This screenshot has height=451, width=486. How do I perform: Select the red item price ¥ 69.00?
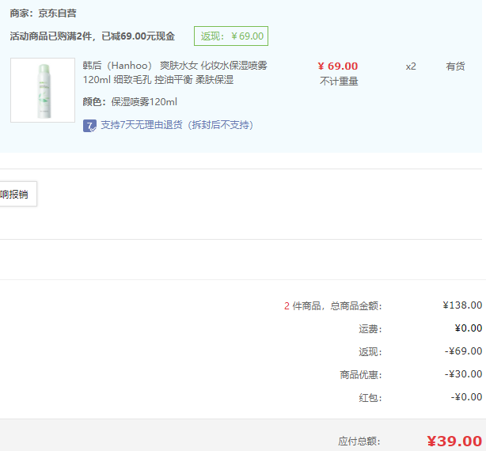338,66
